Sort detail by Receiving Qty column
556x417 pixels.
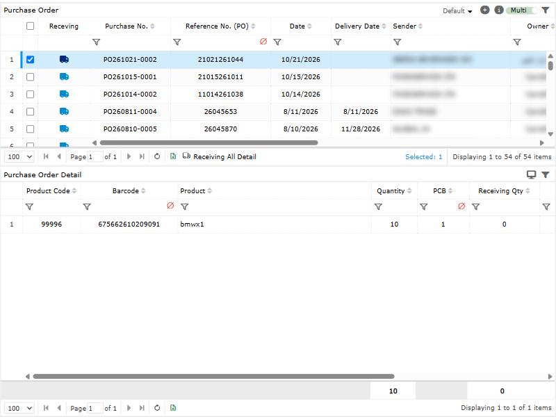pyautogui.click(x=504, y=190)
